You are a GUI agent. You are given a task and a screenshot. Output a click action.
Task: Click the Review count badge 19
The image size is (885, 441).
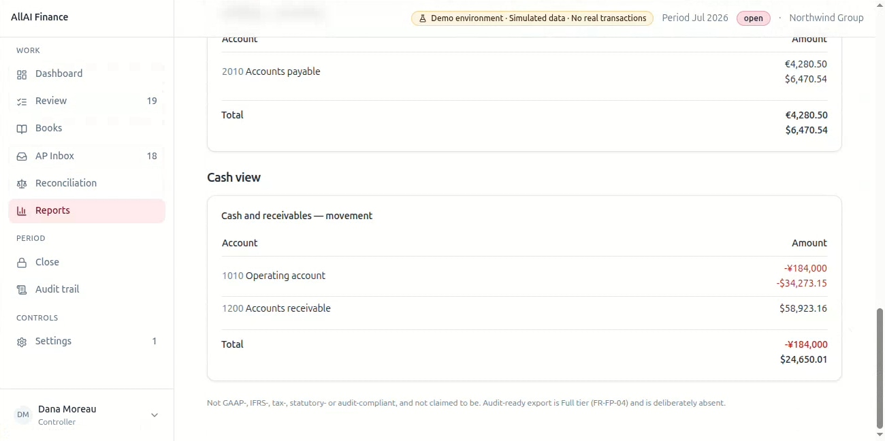coord(152,101)
